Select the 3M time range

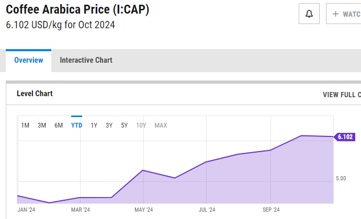point(42,125)
